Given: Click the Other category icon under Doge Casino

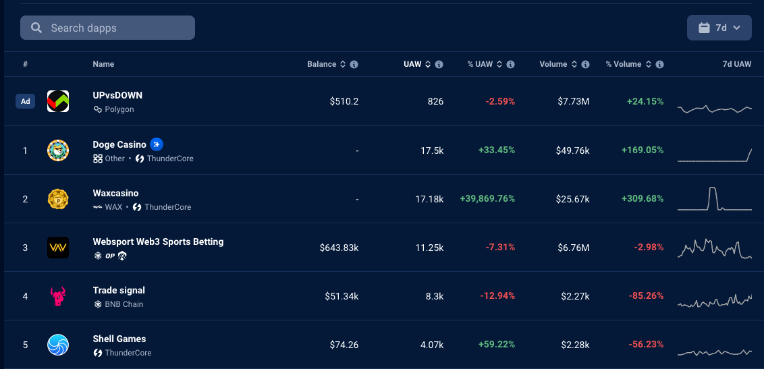Looking at the screenshot, I should point(97,159).
